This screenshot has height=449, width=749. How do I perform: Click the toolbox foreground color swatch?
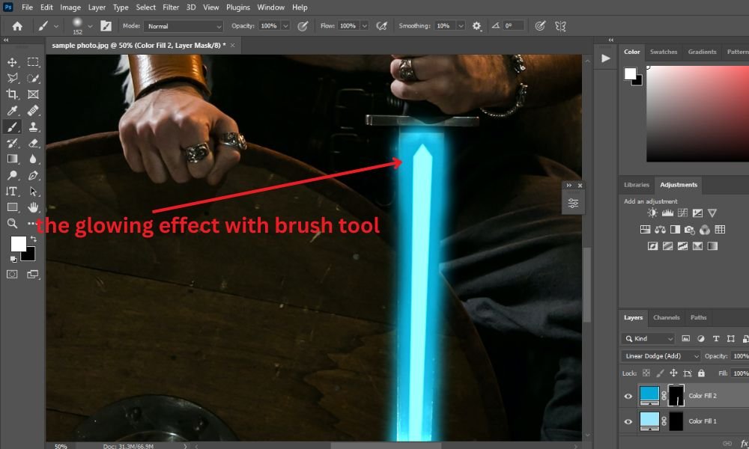click(x=18, y=244)
